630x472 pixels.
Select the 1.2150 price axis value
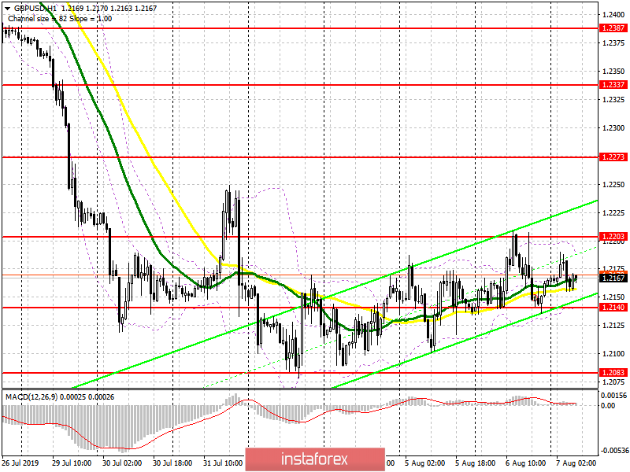click(x=613, y=297)
